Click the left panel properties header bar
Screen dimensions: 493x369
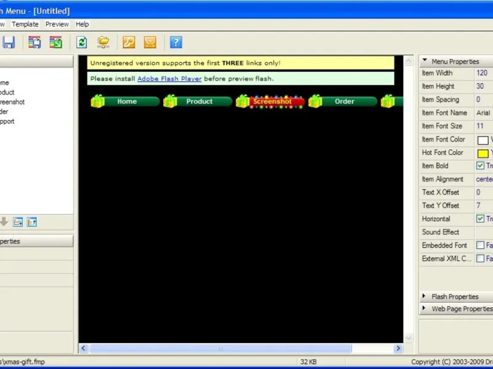36,241
